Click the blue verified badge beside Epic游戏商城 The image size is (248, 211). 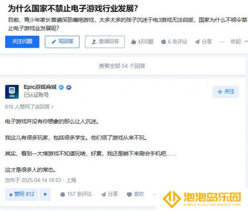pos(62,87)
